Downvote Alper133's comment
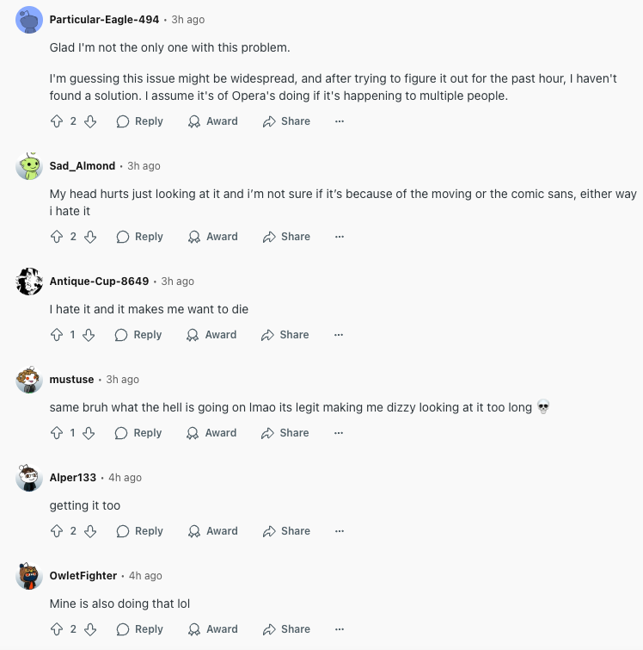This screenshot has width=643, height=650. click(89, 531)
